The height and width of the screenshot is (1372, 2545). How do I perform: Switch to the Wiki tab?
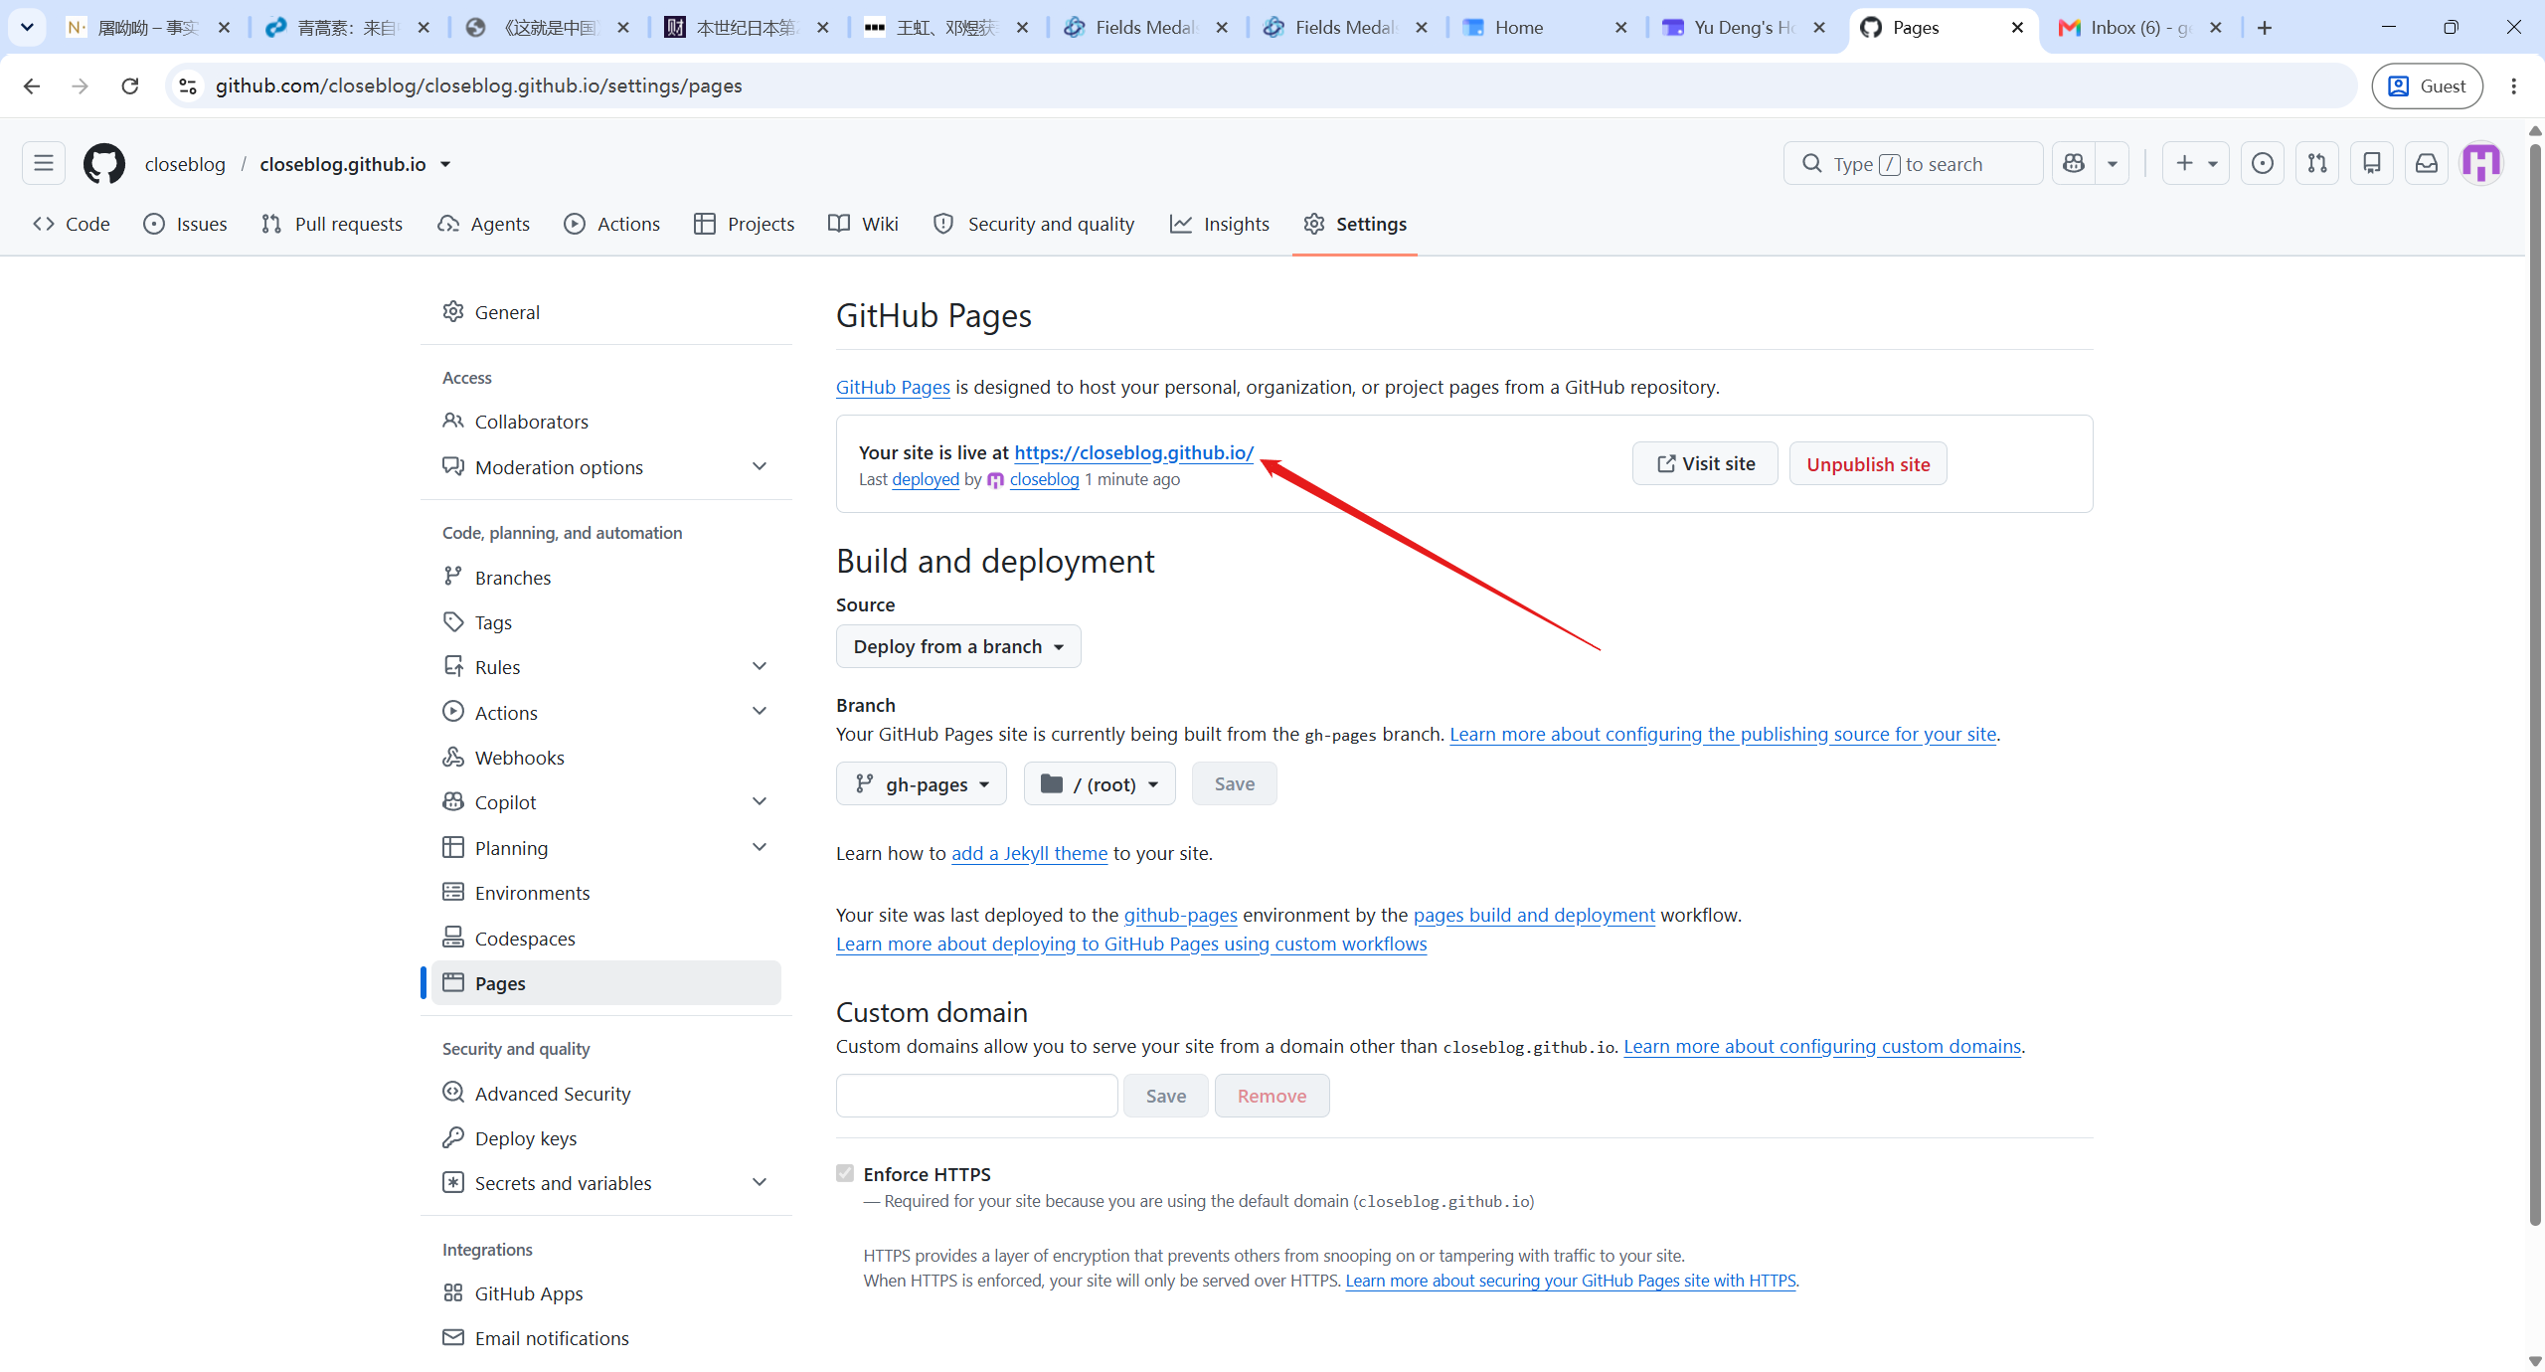click(x=864, y=224)
